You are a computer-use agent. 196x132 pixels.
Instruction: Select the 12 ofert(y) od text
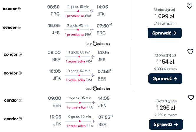pyautogui.click(x=164, y=10)
